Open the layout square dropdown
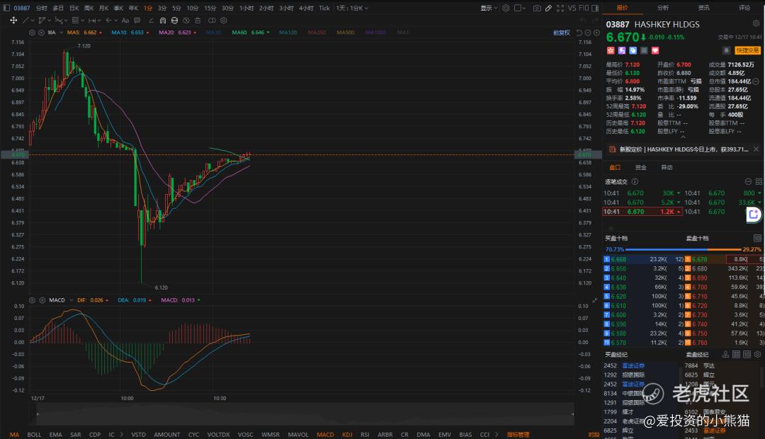 pyautogui.click(x=520, y=8)
